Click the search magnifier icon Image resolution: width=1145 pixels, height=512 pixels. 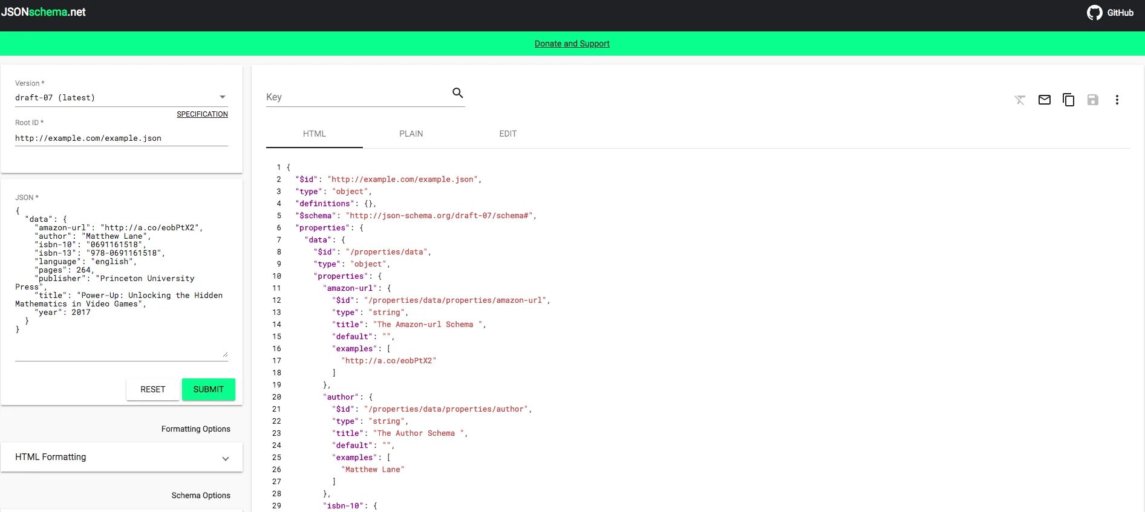pyautogui.click(x=458, y=93)
